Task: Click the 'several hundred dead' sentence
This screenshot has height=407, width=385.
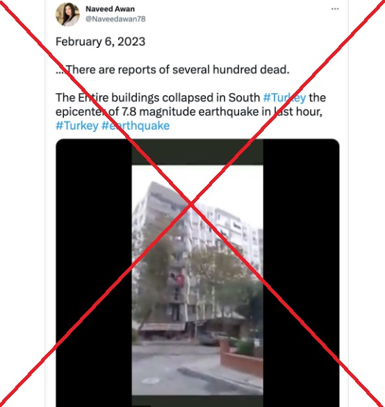Action: coord(172,70)
